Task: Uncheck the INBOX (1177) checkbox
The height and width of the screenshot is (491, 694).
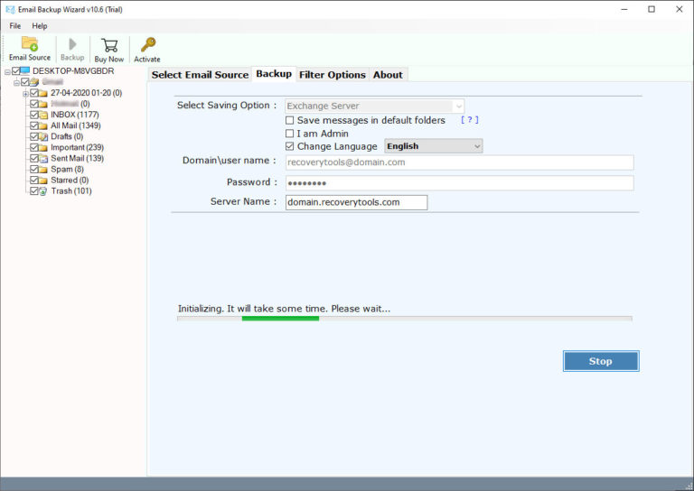Action: [x=34, y=115]
